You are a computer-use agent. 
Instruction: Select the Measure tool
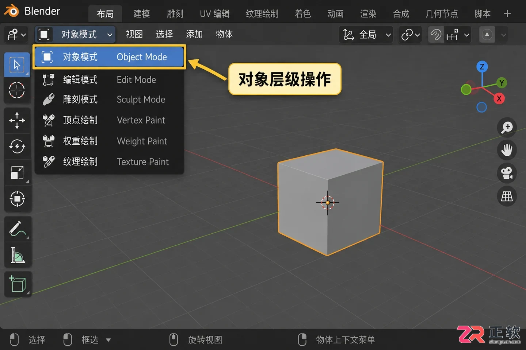17,255
